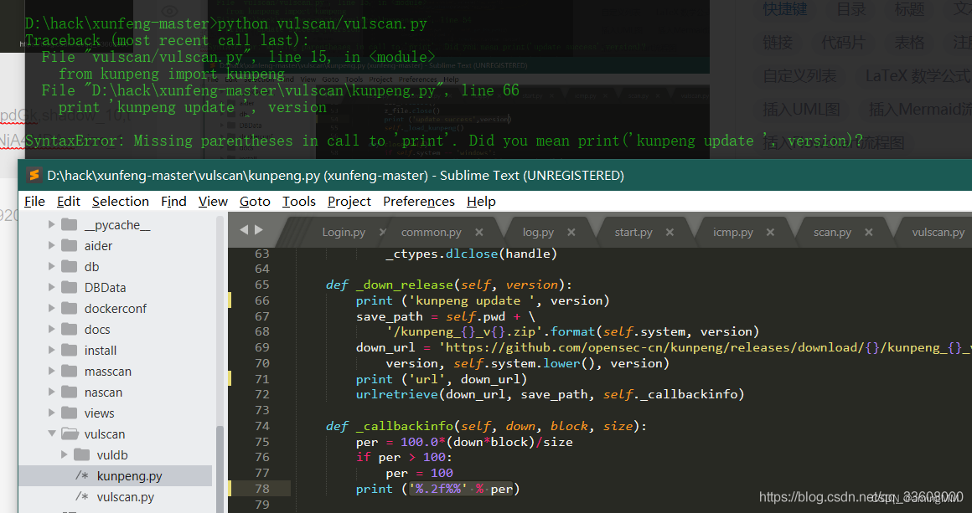The height and width of the screenshot is (513, 972).
Task: Switch to the common.py tab
Action: [x=432, y=232]
